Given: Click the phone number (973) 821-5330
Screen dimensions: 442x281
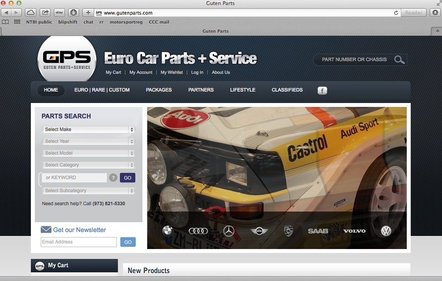Looking at the screenshot, I should click(108, 203).
